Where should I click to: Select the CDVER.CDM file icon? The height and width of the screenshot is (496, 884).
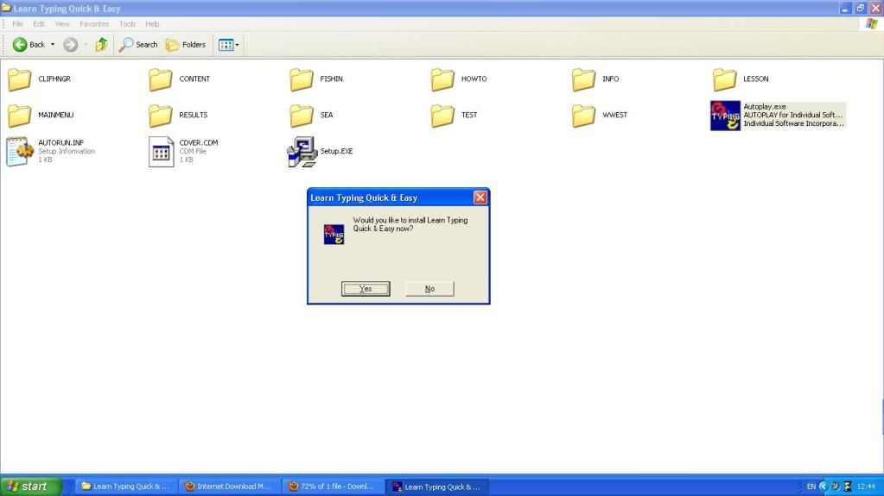(x=162, y=152)
